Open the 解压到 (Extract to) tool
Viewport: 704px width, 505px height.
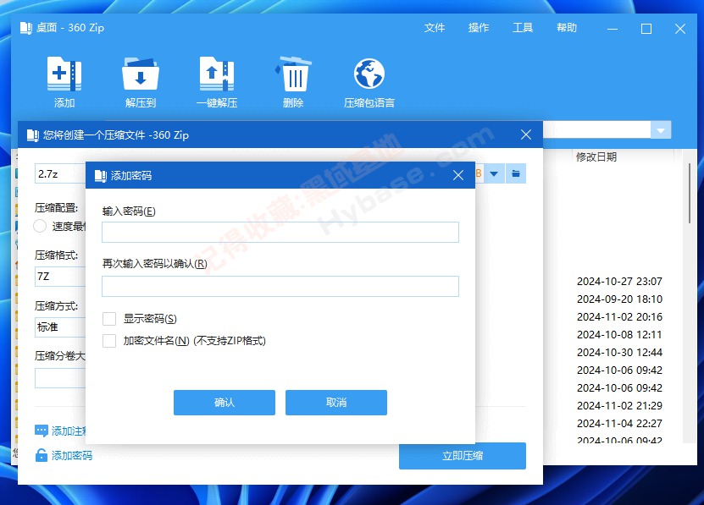point(141,74)
